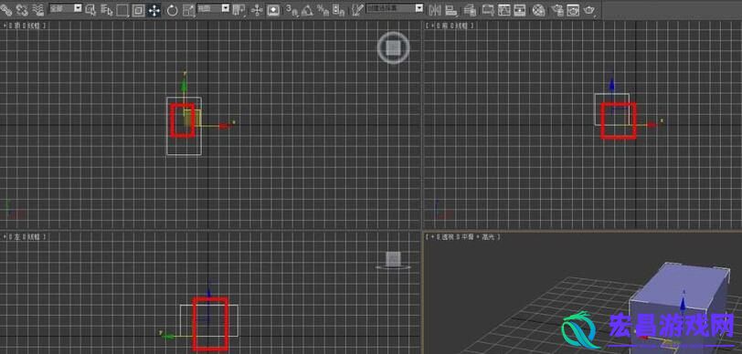Image resolution: width=742 pixels, height=354 pixels.
Task: Click blue Z-axis arrow in Left viewport
Action: (x=208, y=292)
